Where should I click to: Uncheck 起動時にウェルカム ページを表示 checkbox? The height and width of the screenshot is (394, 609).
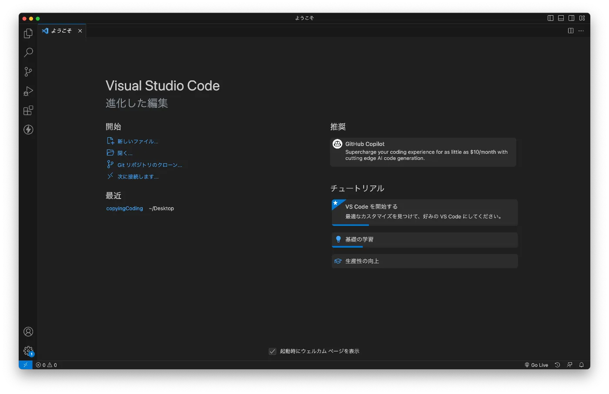272,351
